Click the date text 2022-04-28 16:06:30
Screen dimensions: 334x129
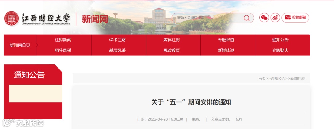[165, 119]
